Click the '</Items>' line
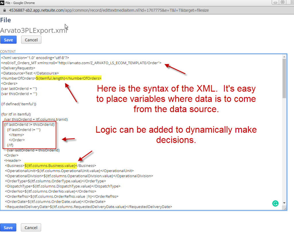The image size is (294, 236). click(16, 135)
